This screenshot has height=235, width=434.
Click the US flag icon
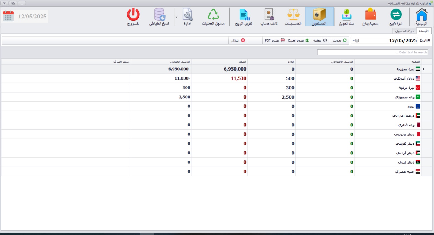point(418,78)
